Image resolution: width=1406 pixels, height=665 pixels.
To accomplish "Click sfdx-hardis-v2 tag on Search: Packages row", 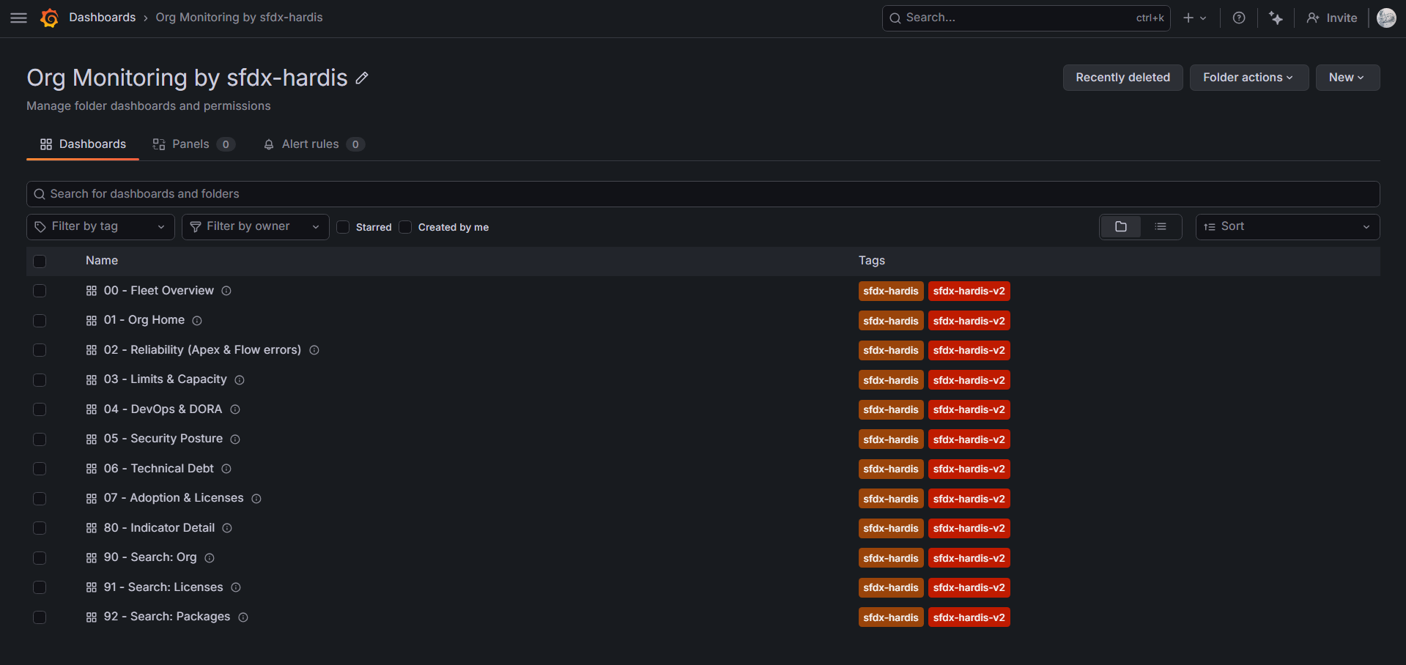I will click(x=969, y=617).
